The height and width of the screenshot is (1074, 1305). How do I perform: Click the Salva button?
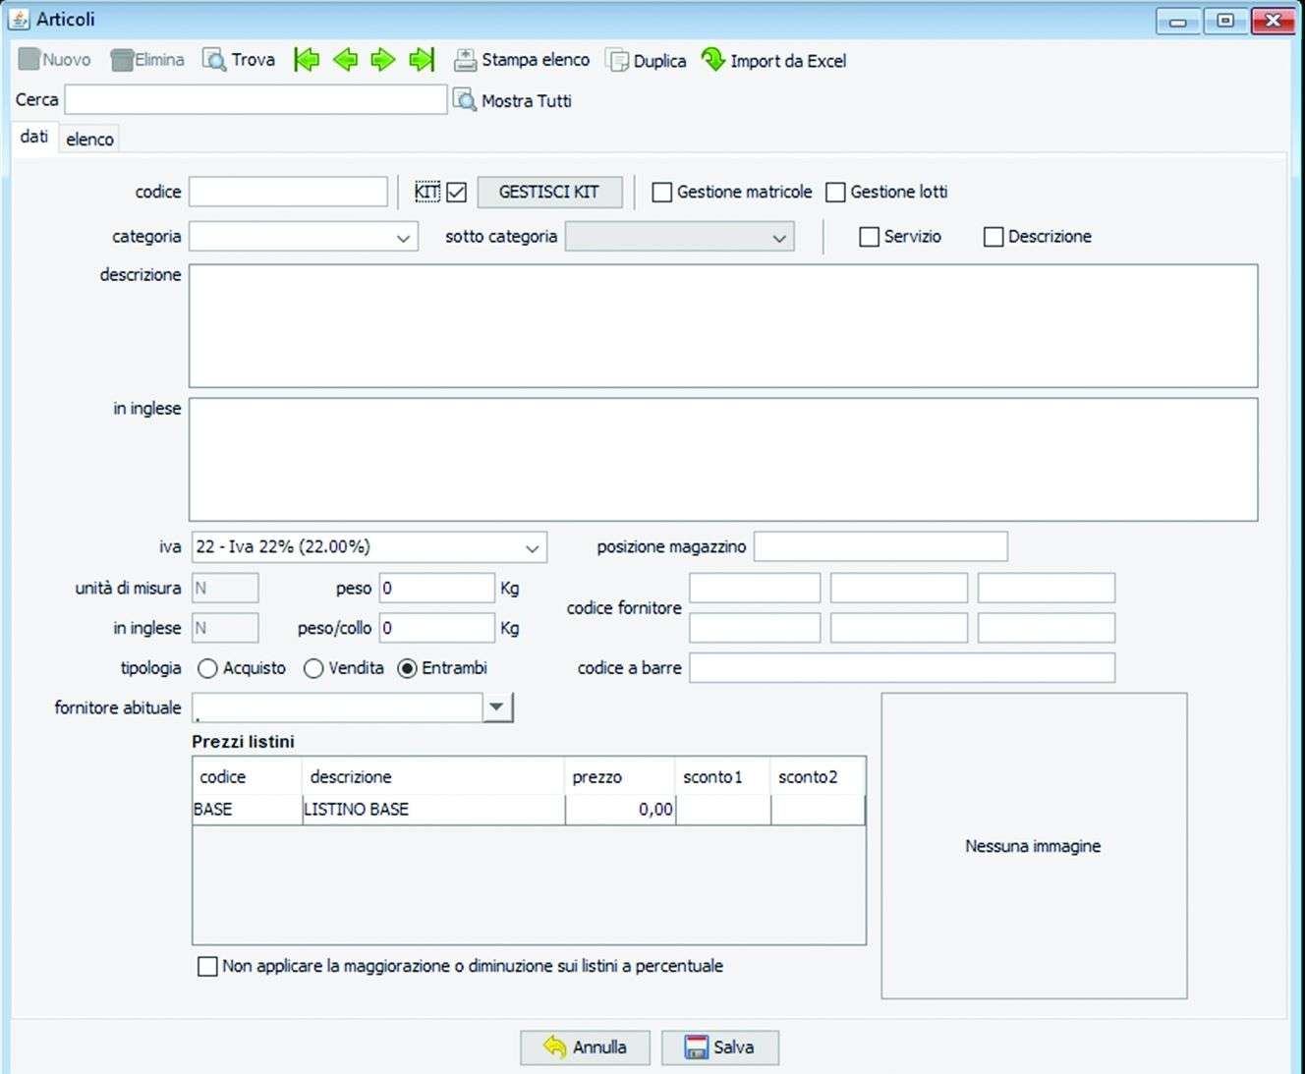point(719,1047)
